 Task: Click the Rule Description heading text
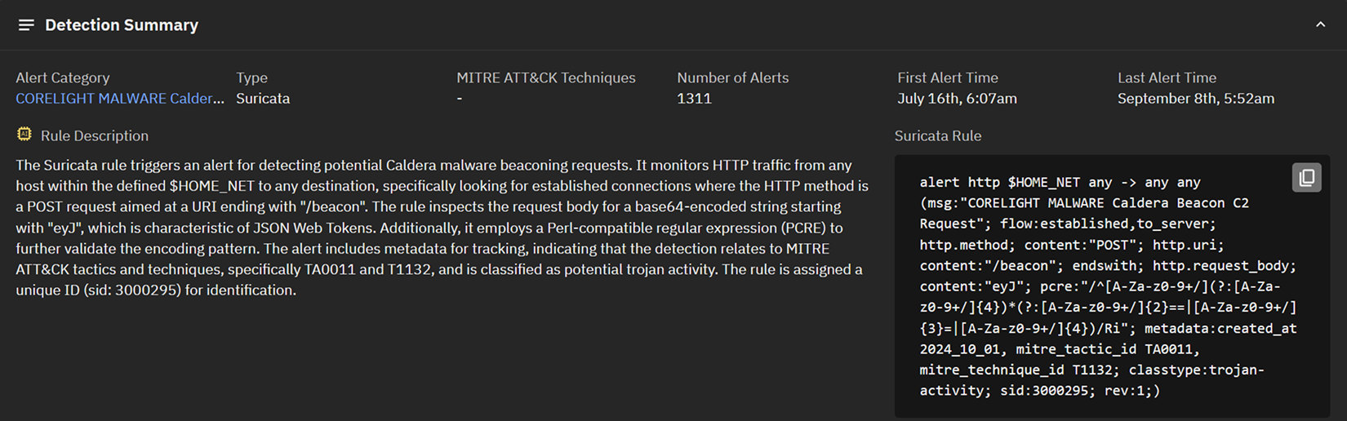95,135
